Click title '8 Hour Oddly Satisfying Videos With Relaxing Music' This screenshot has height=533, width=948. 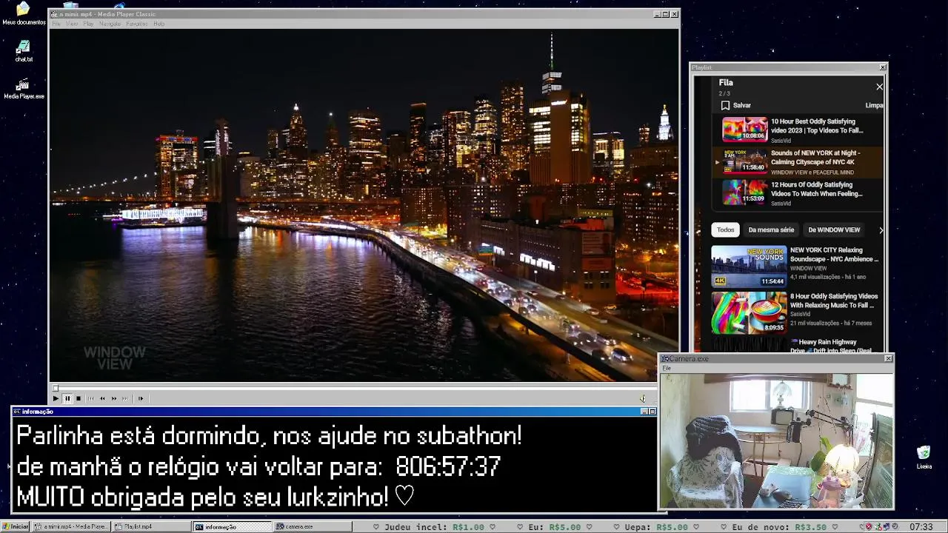point(834,301)
